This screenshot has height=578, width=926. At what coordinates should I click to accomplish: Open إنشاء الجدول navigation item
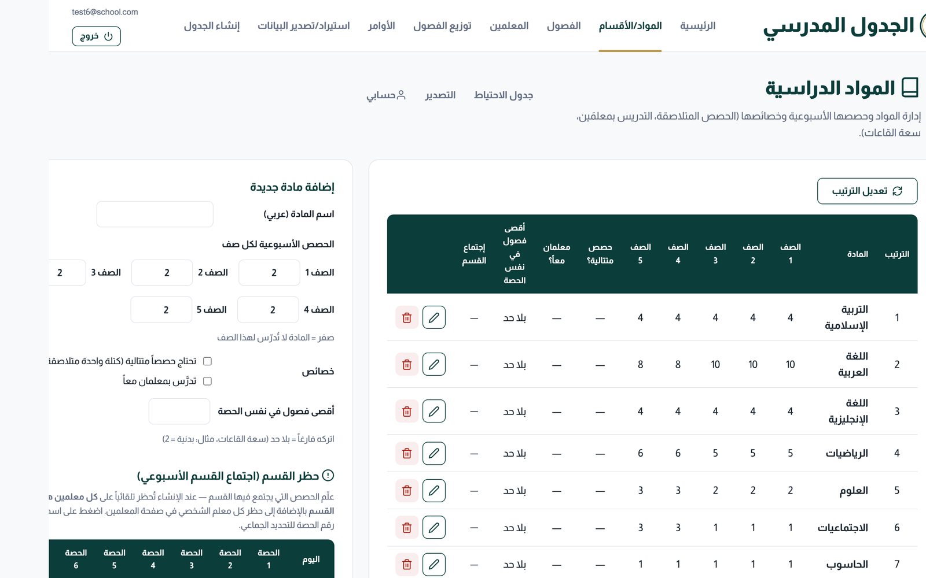click(x=212, y=25)
